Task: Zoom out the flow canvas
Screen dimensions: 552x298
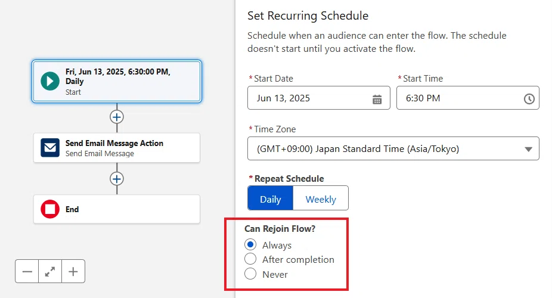Action: (27, 271)
